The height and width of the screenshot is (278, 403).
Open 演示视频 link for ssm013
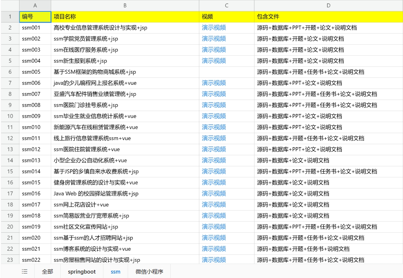pyautogui.click(x=214, y=160)
